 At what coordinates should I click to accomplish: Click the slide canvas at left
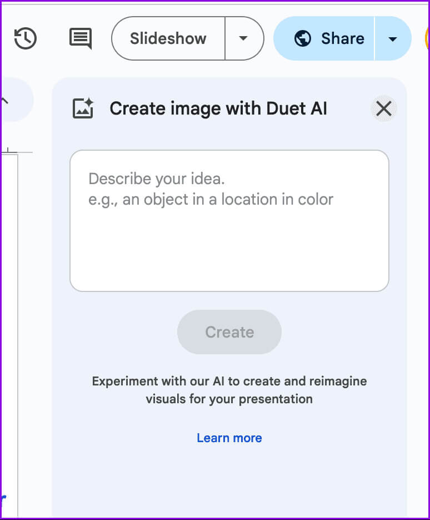point(9,334)
